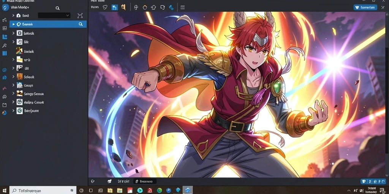The height and width of the screenshot is (194, 389).
Task: Click the upward arrow toolbar icon
Action: [x=136, y=8]
